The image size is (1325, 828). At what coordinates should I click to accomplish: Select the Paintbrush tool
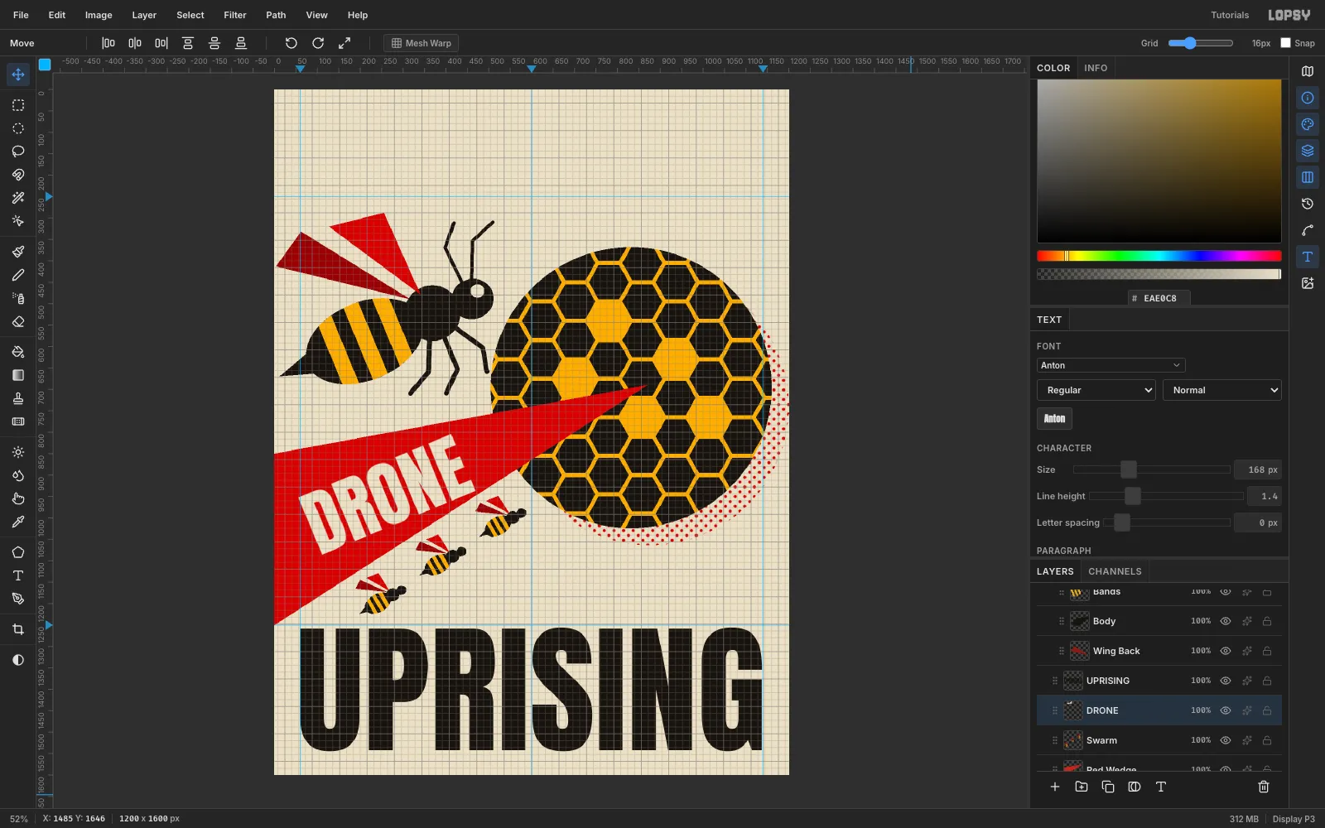tap(18, 252)
